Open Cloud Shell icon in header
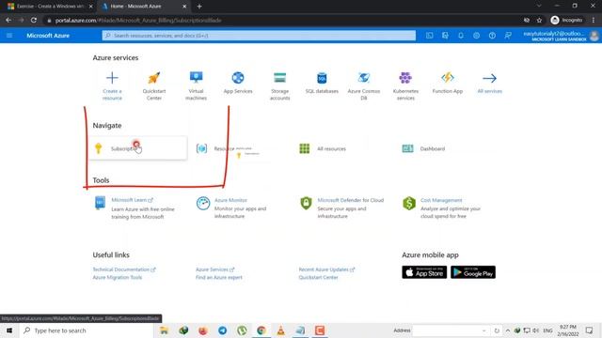 (x=429, y=36)
